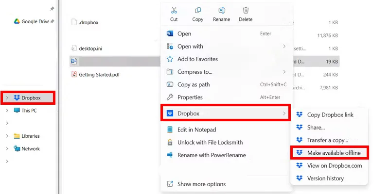Open the Compress to submenu arrow
This screenshot has height=194, width=389.
click(284, 72)
